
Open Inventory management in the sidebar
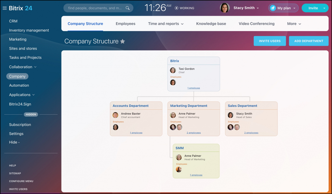29,30
